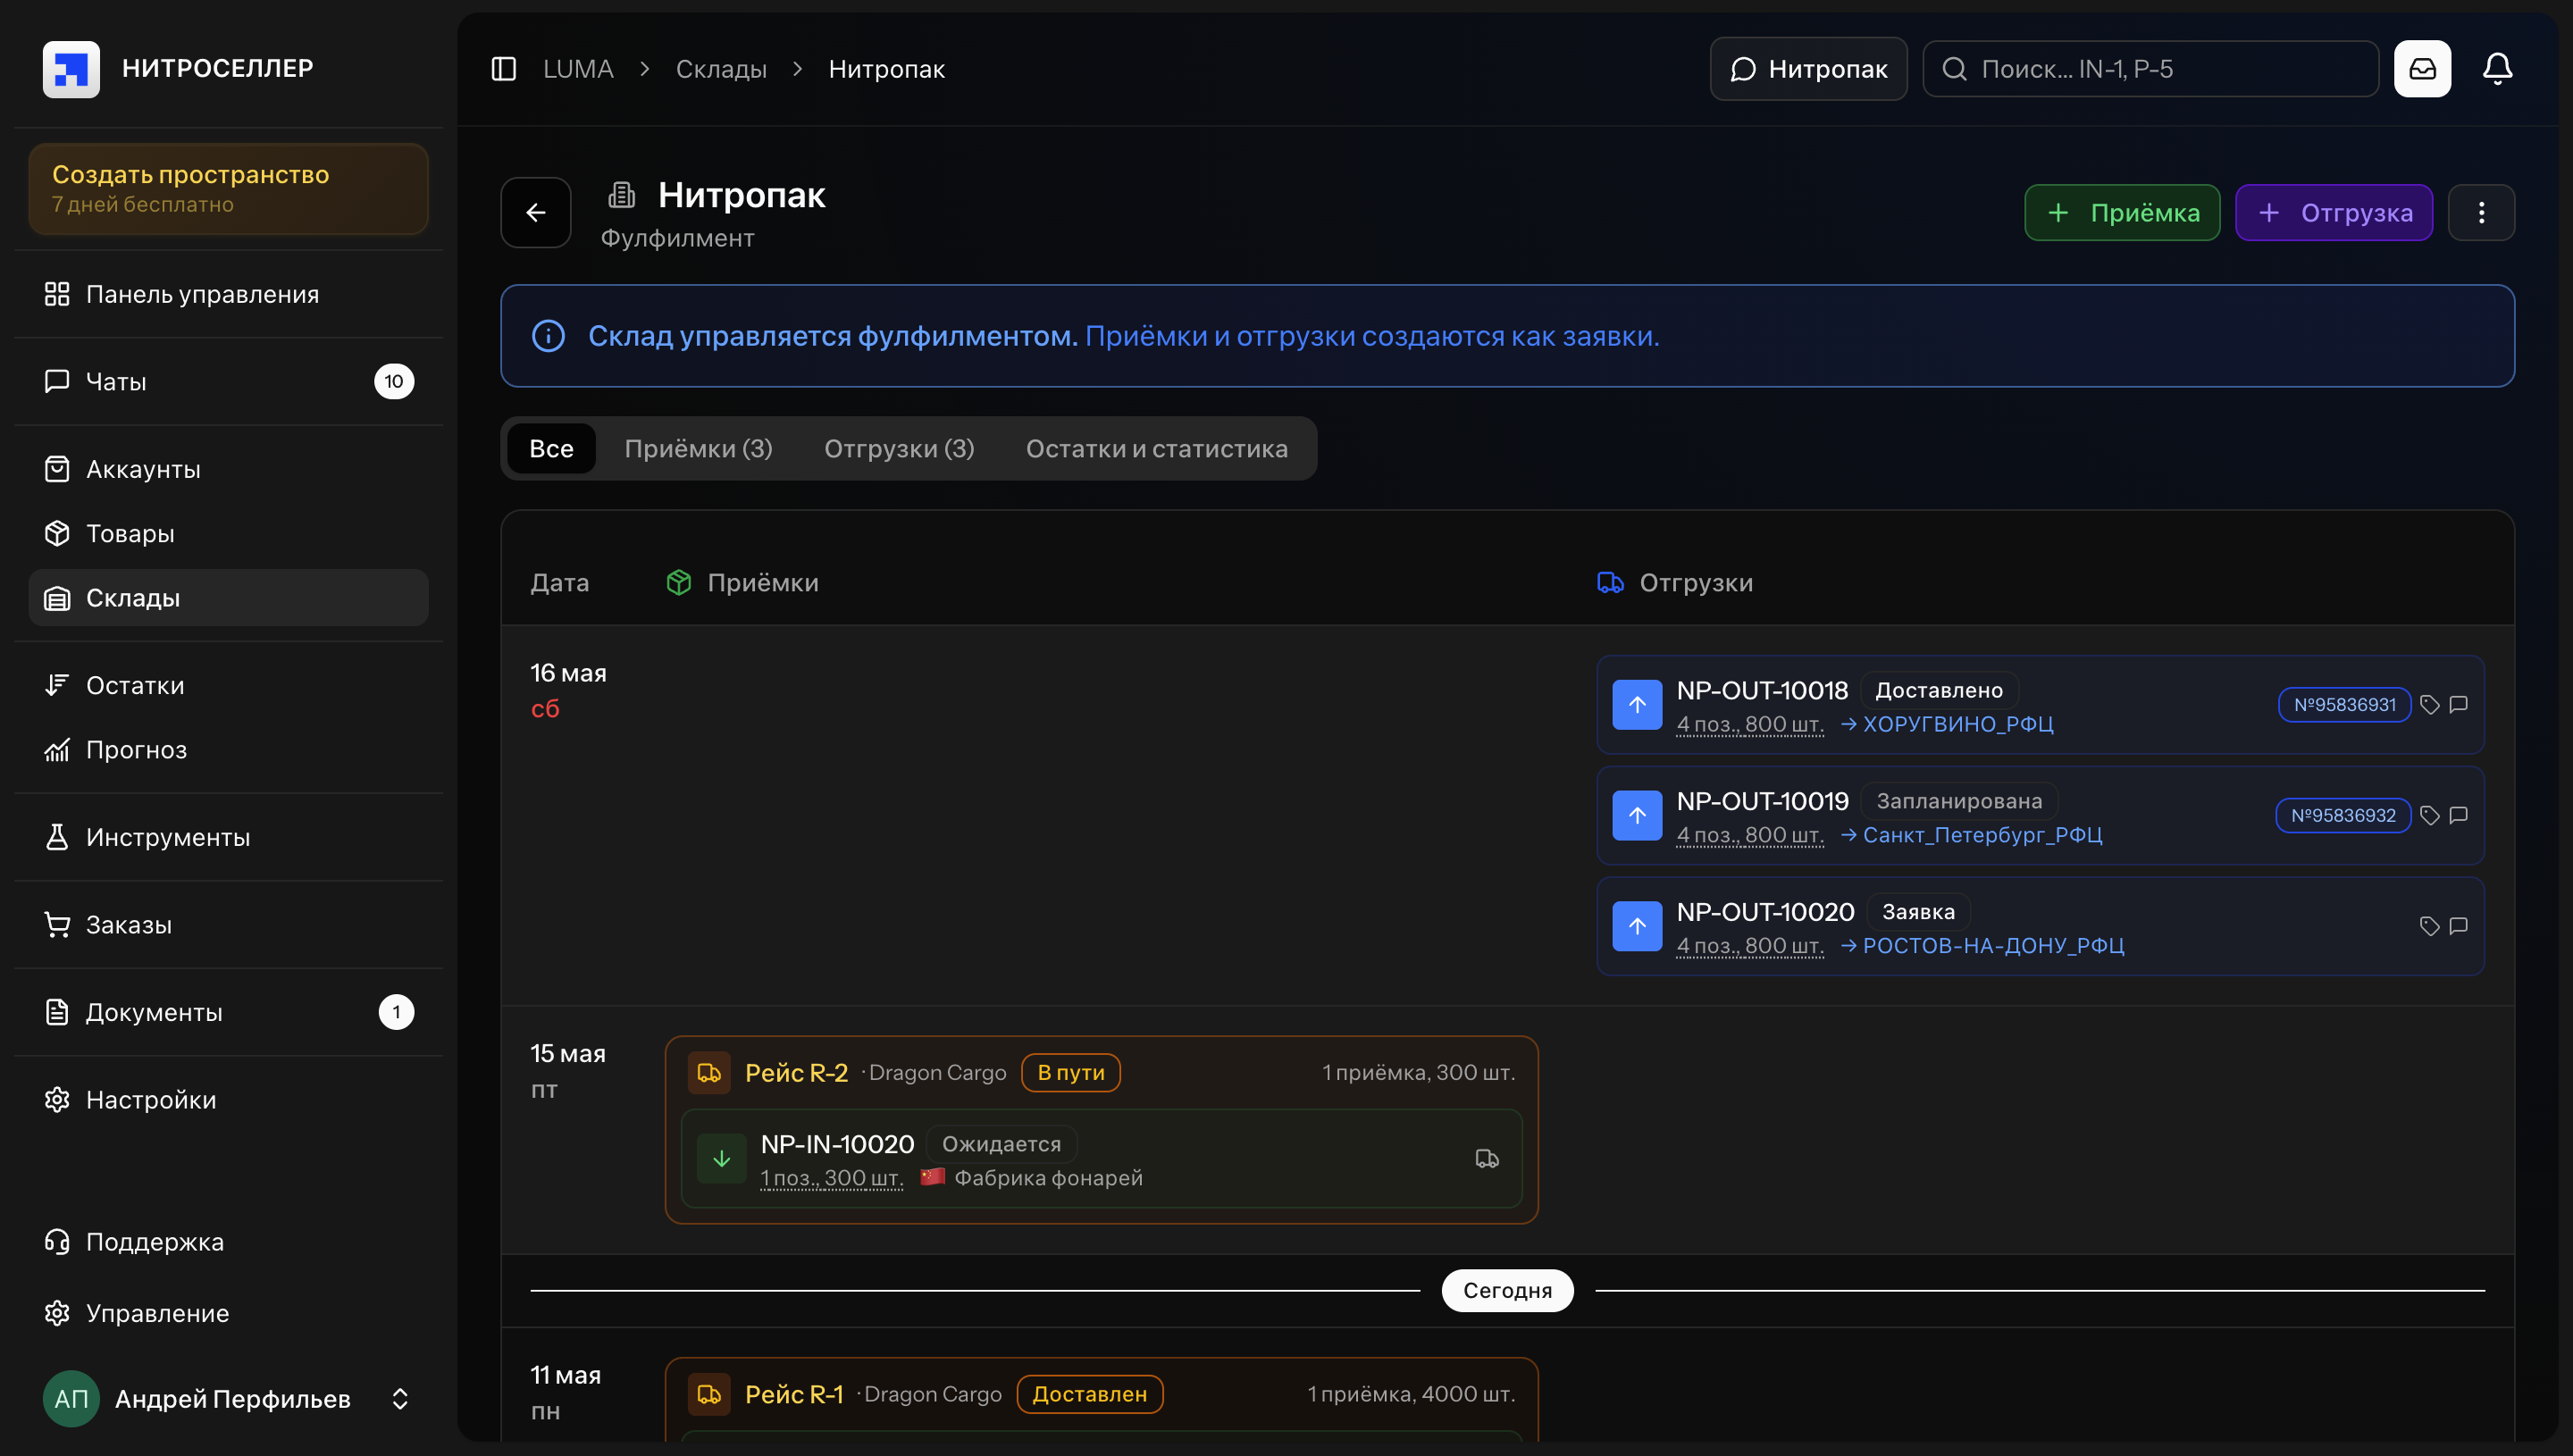Open comments icon on NP-OUT-10018

2459,705
